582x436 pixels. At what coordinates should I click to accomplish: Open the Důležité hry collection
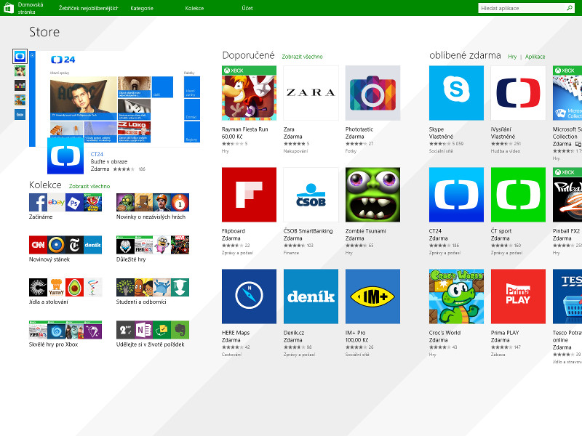pyautogui.click(x=153, y=249)
